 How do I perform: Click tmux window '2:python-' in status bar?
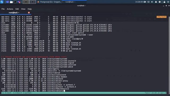(28, 93)
